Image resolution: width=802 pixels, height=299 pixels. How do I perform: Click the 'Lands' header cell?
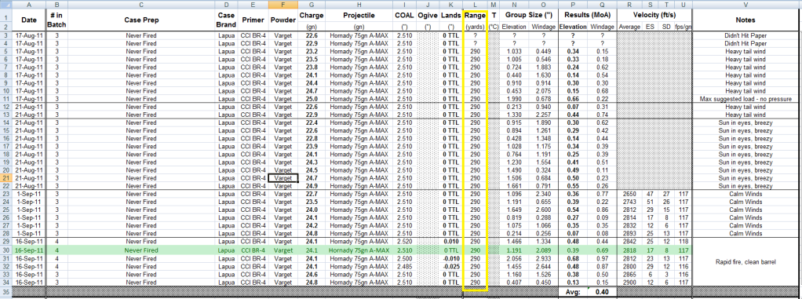tap(451, 16)
